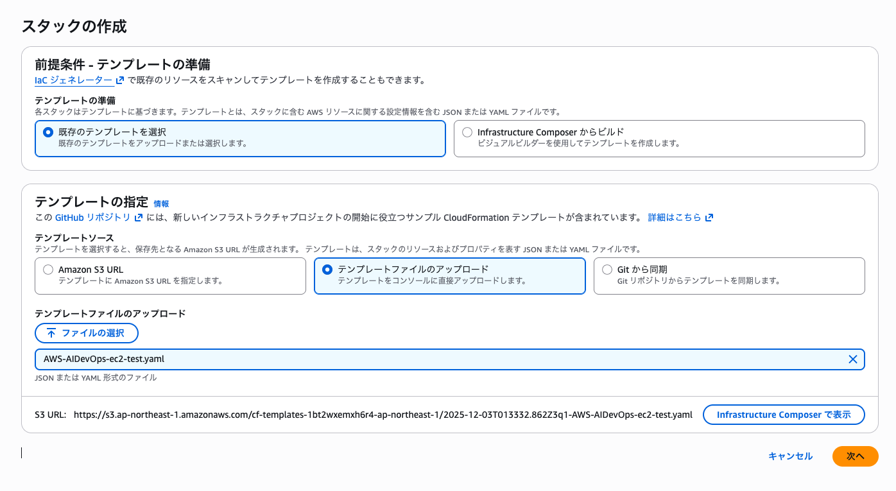Click the キャンセル link
Image resolution: width=896 pixels, height=491 pixels.
(x=789, y=456)
